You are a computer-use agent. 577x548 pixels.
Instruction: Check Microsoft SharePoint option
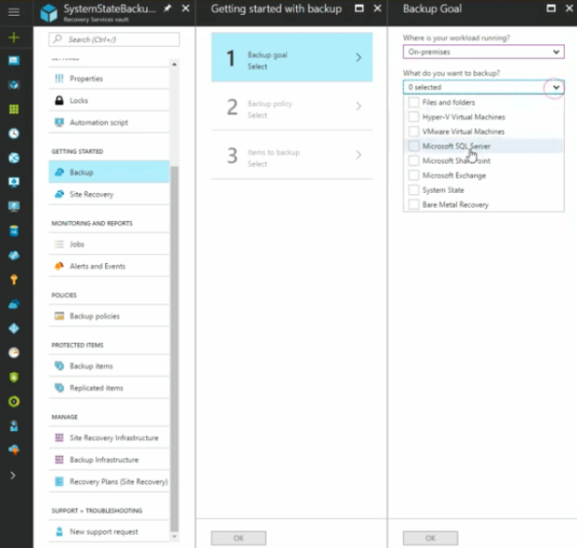[414, 161]
